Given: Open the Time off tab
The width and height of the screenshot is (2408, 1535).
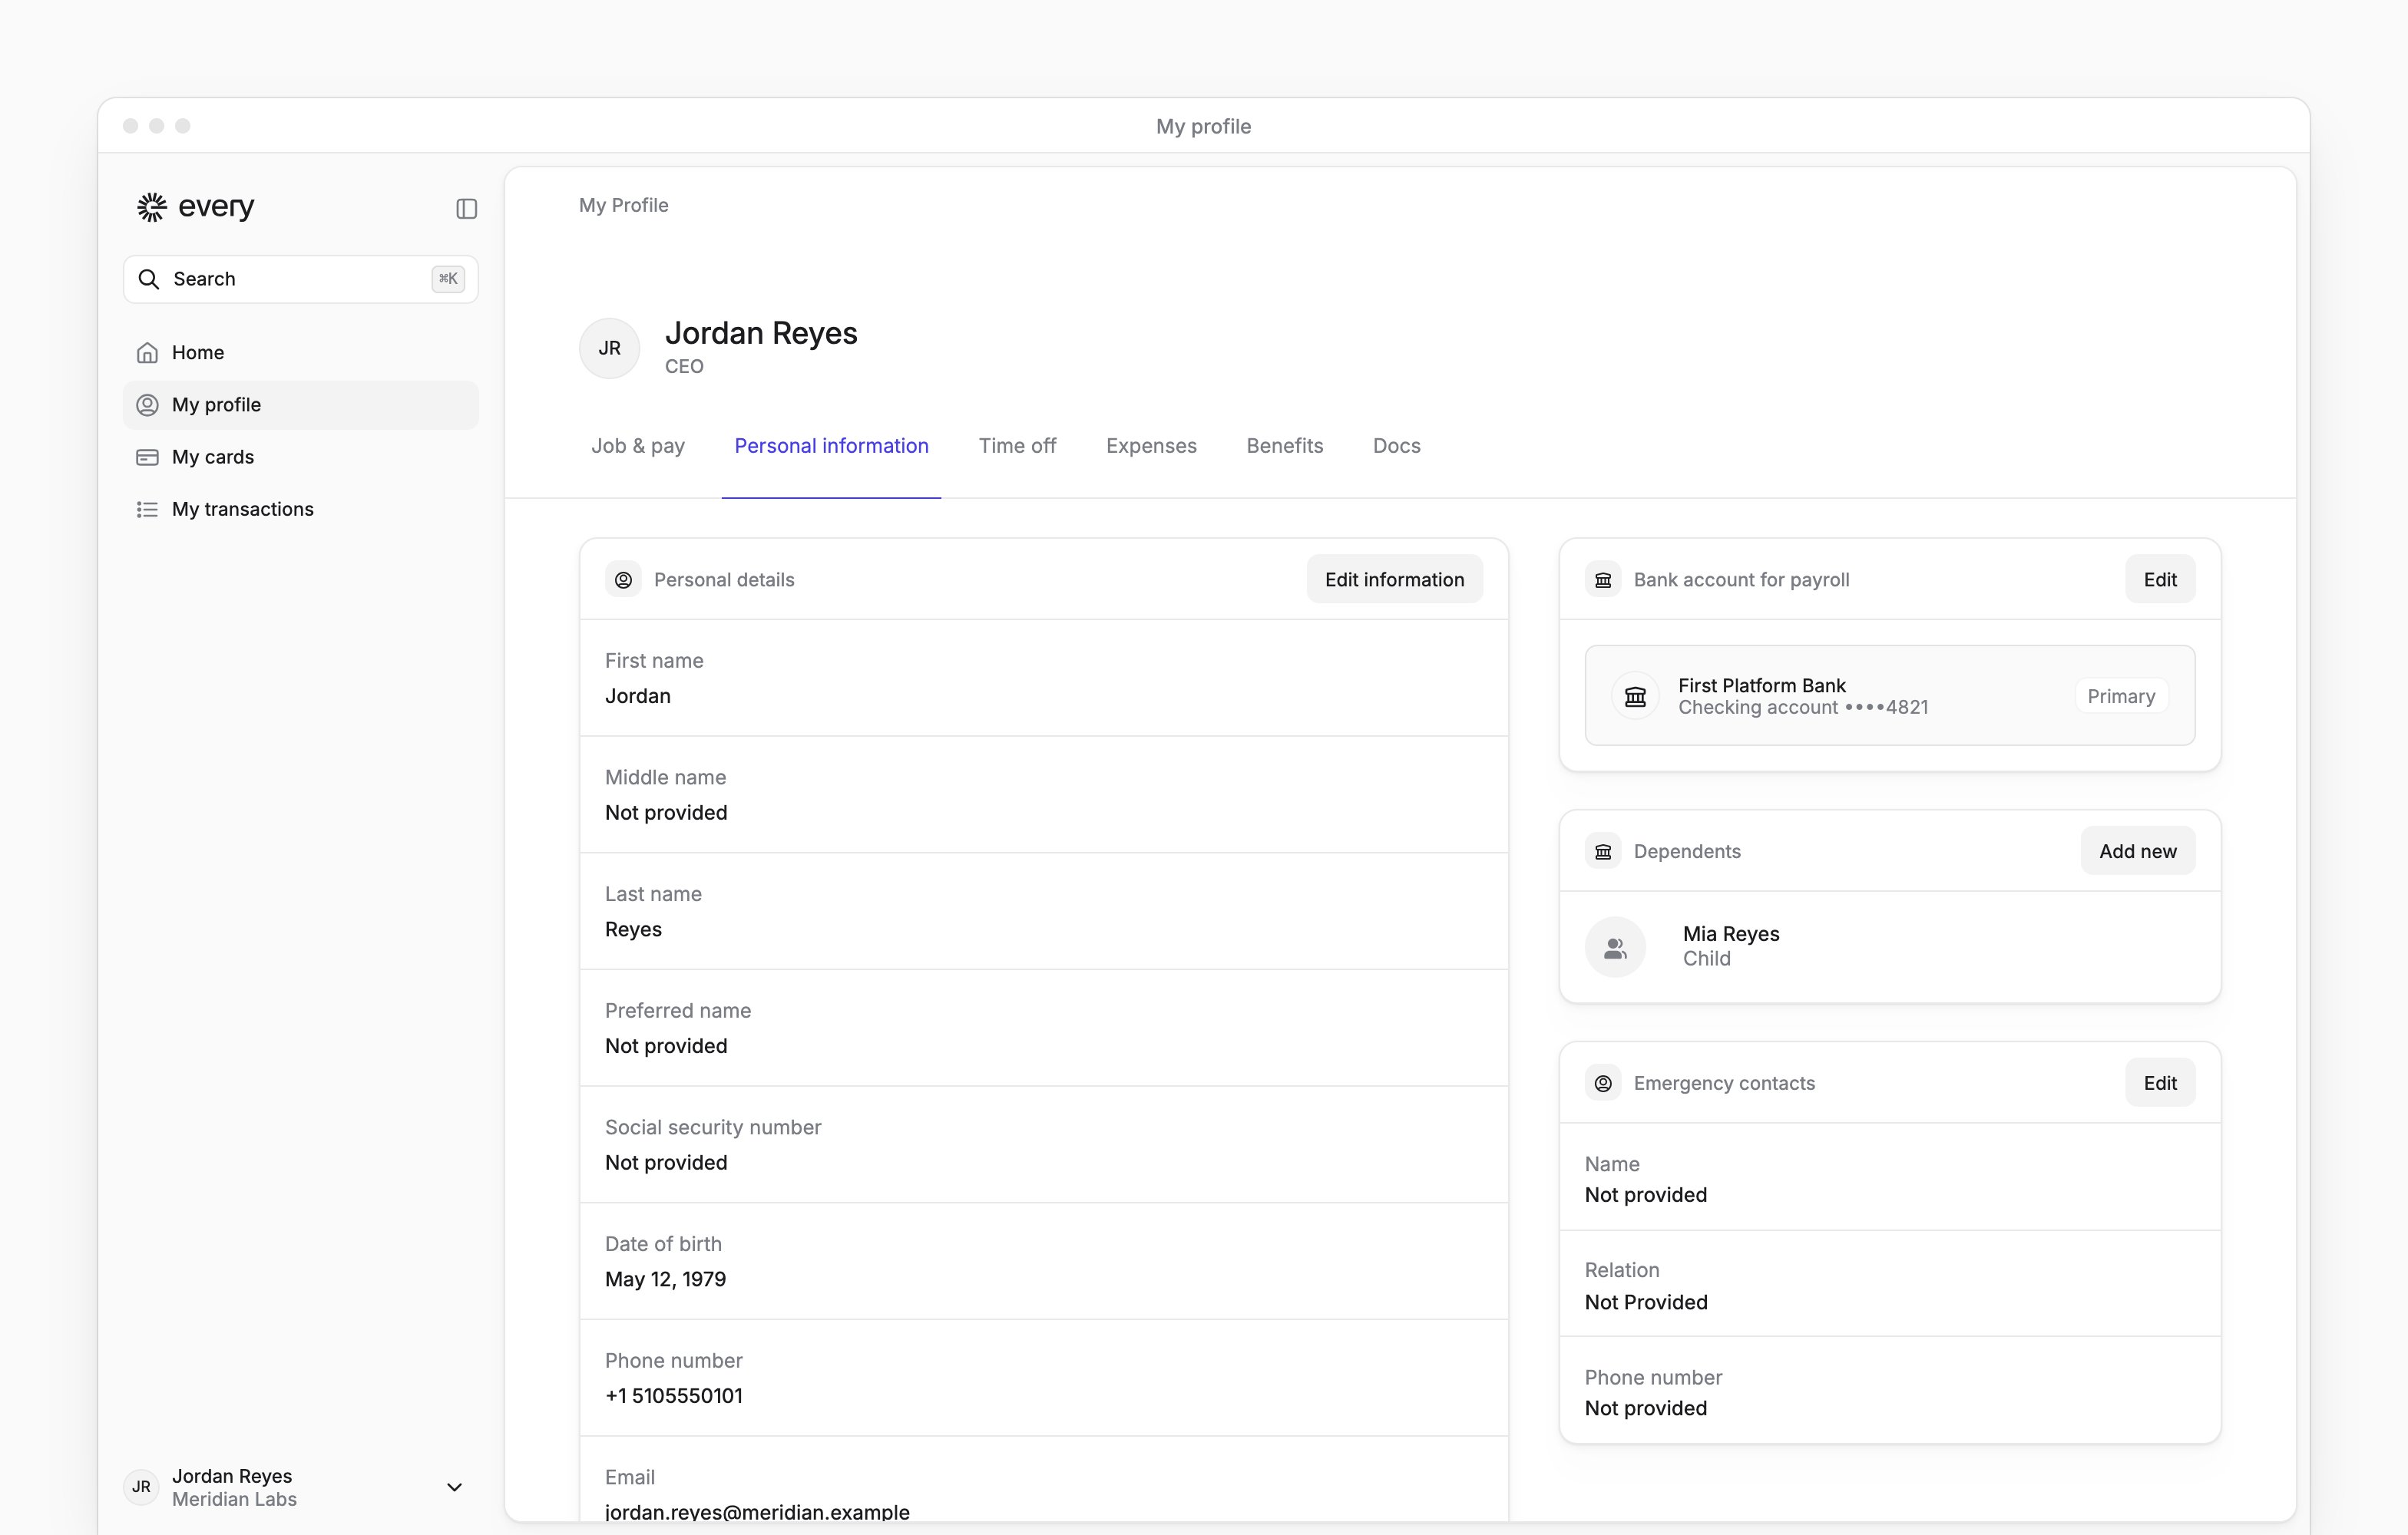Looking at the screenshot, I should [x=1017, y=446].
